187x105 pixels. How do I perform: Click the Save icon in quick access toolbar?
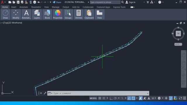pos(18,2)
